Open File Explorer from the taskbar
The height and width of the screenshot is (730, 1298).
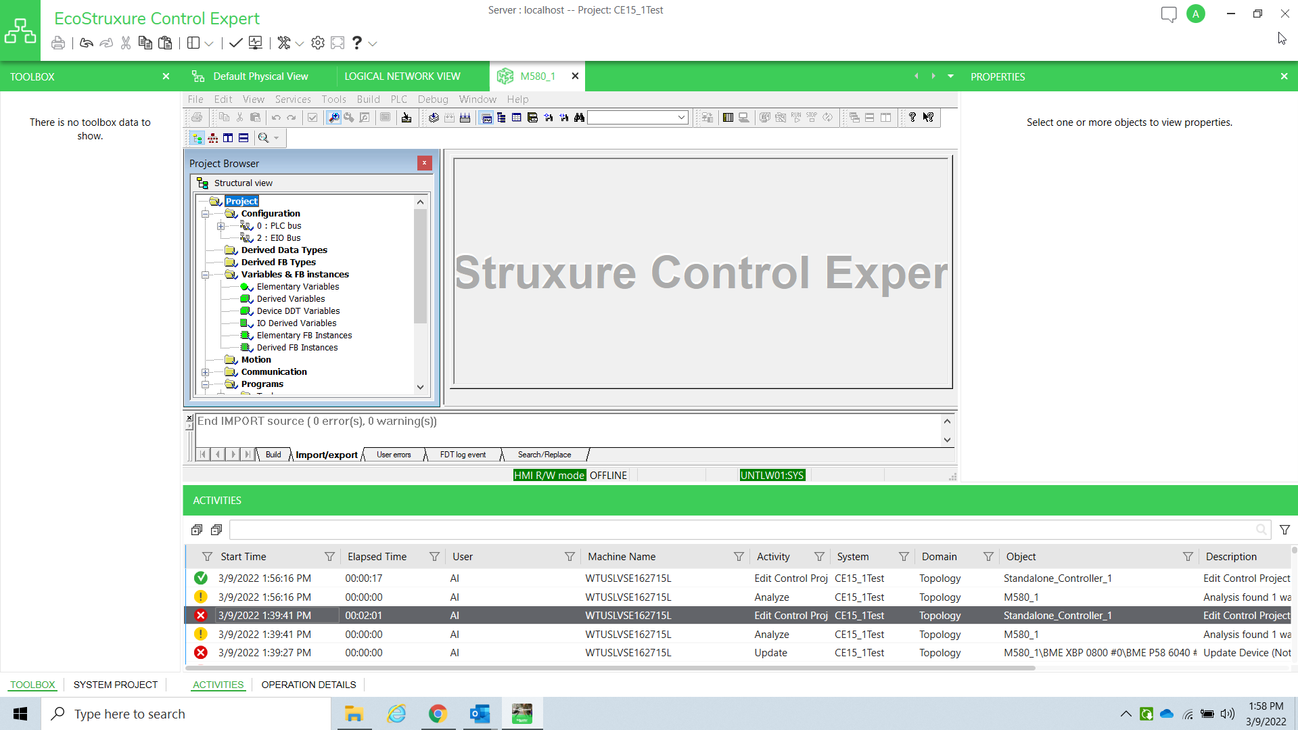(x=354, y=714)
